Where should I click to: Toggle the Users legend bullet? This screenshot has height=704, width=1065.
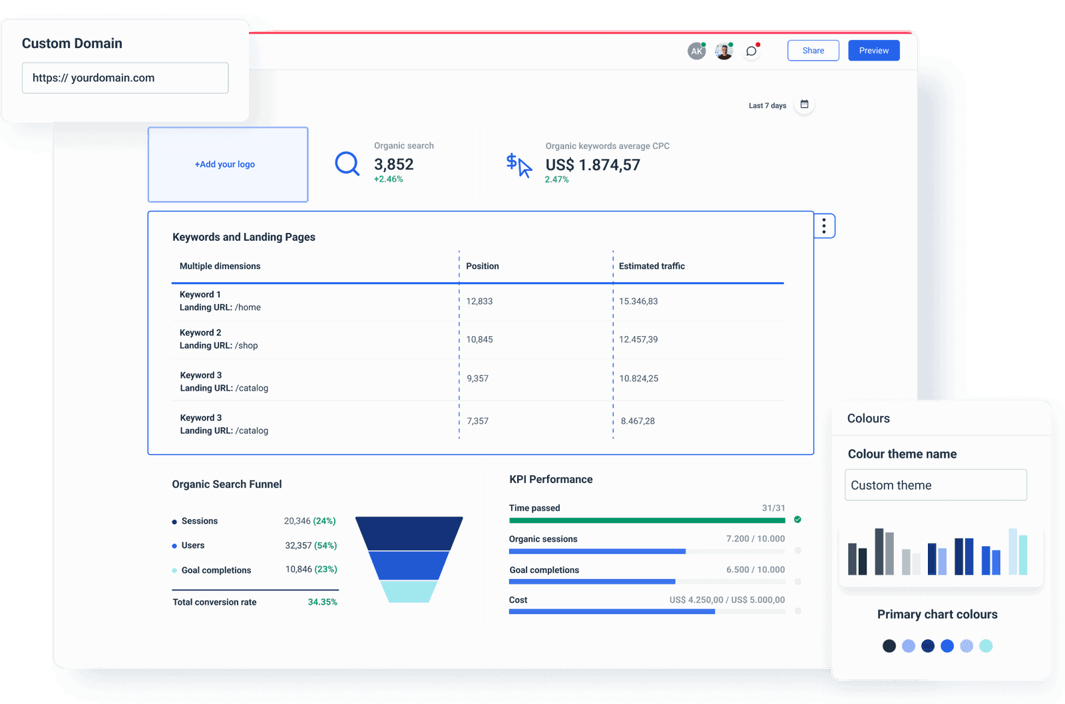[174, 545]
